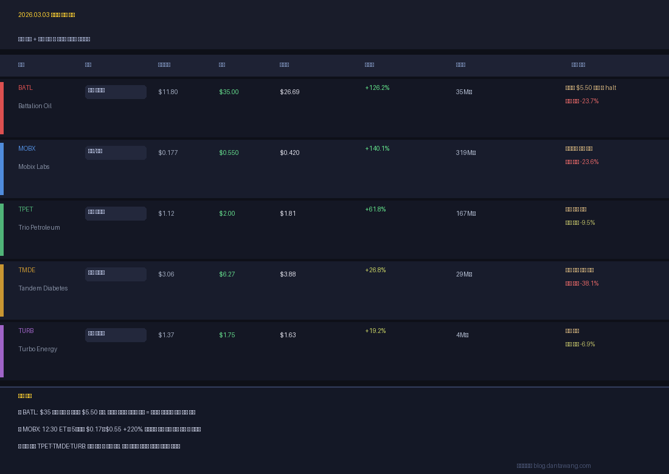Select the BATL ticker symbol
This screenshot has width=669, height=474.
tap(25, 88)
